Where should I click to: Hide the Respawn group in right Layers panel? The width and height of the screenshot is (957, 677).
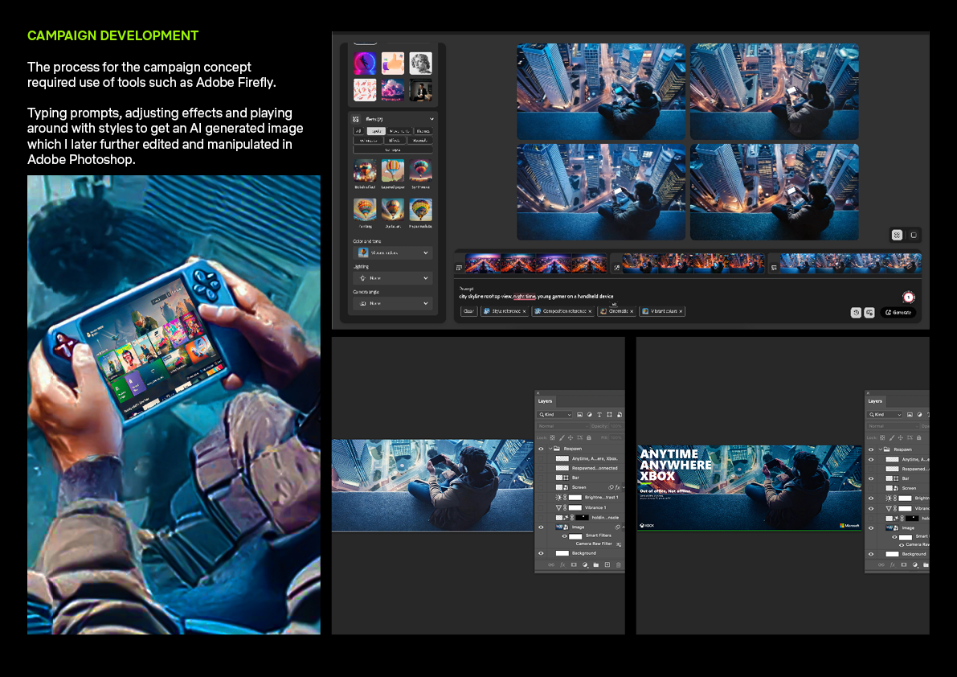[871, 449]
